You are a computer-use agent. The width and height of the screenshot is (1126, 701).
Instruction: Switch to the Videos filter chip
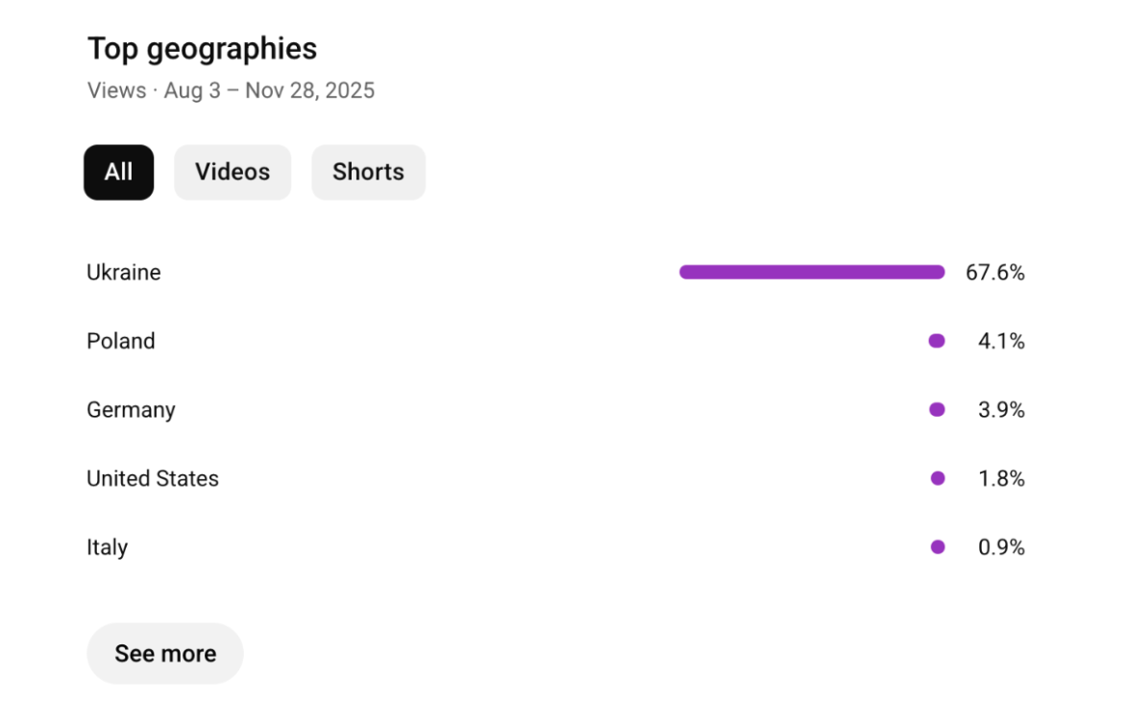click(233, 172)
